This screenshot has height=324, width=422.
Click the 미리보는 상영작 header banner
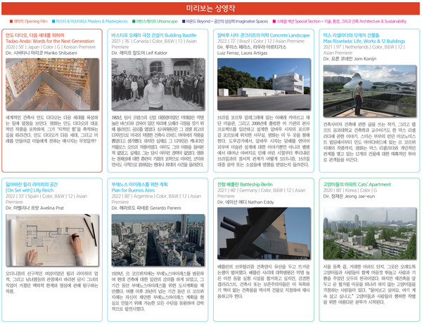210,8
